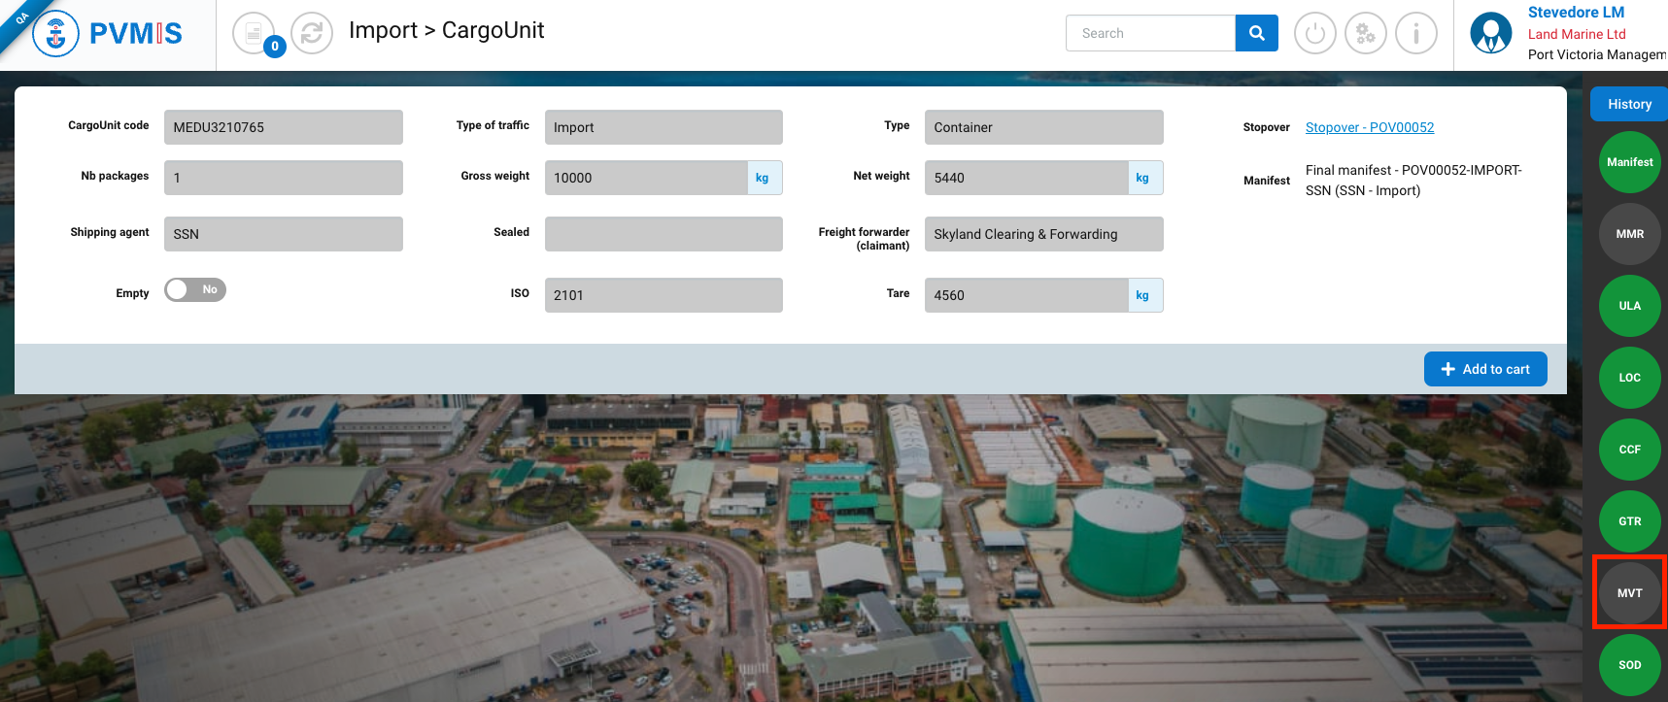Open the settings gears icon
The height and width of the screenshot is (702, 1668).
(x=1365, y=34)
